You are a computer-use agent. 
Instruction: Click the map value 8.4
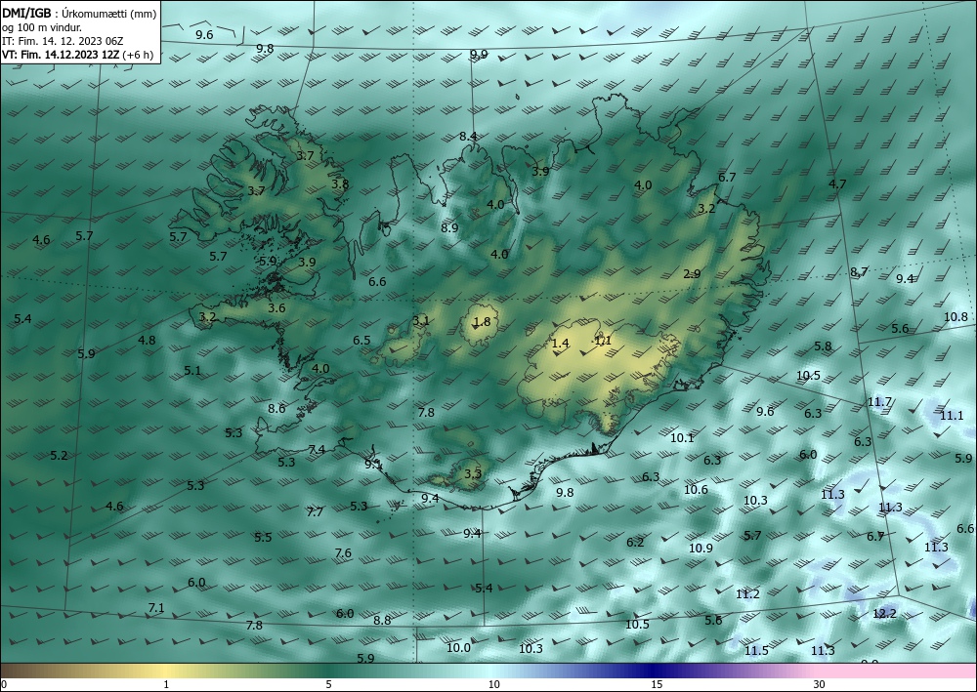(468, 137)
